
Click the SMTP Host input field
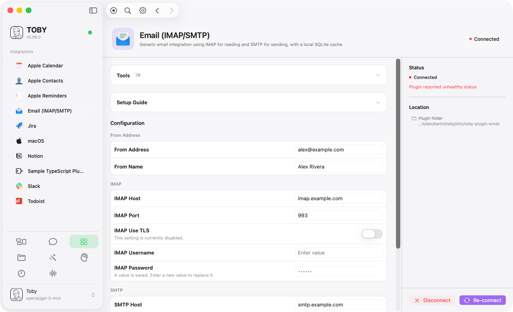339,305
